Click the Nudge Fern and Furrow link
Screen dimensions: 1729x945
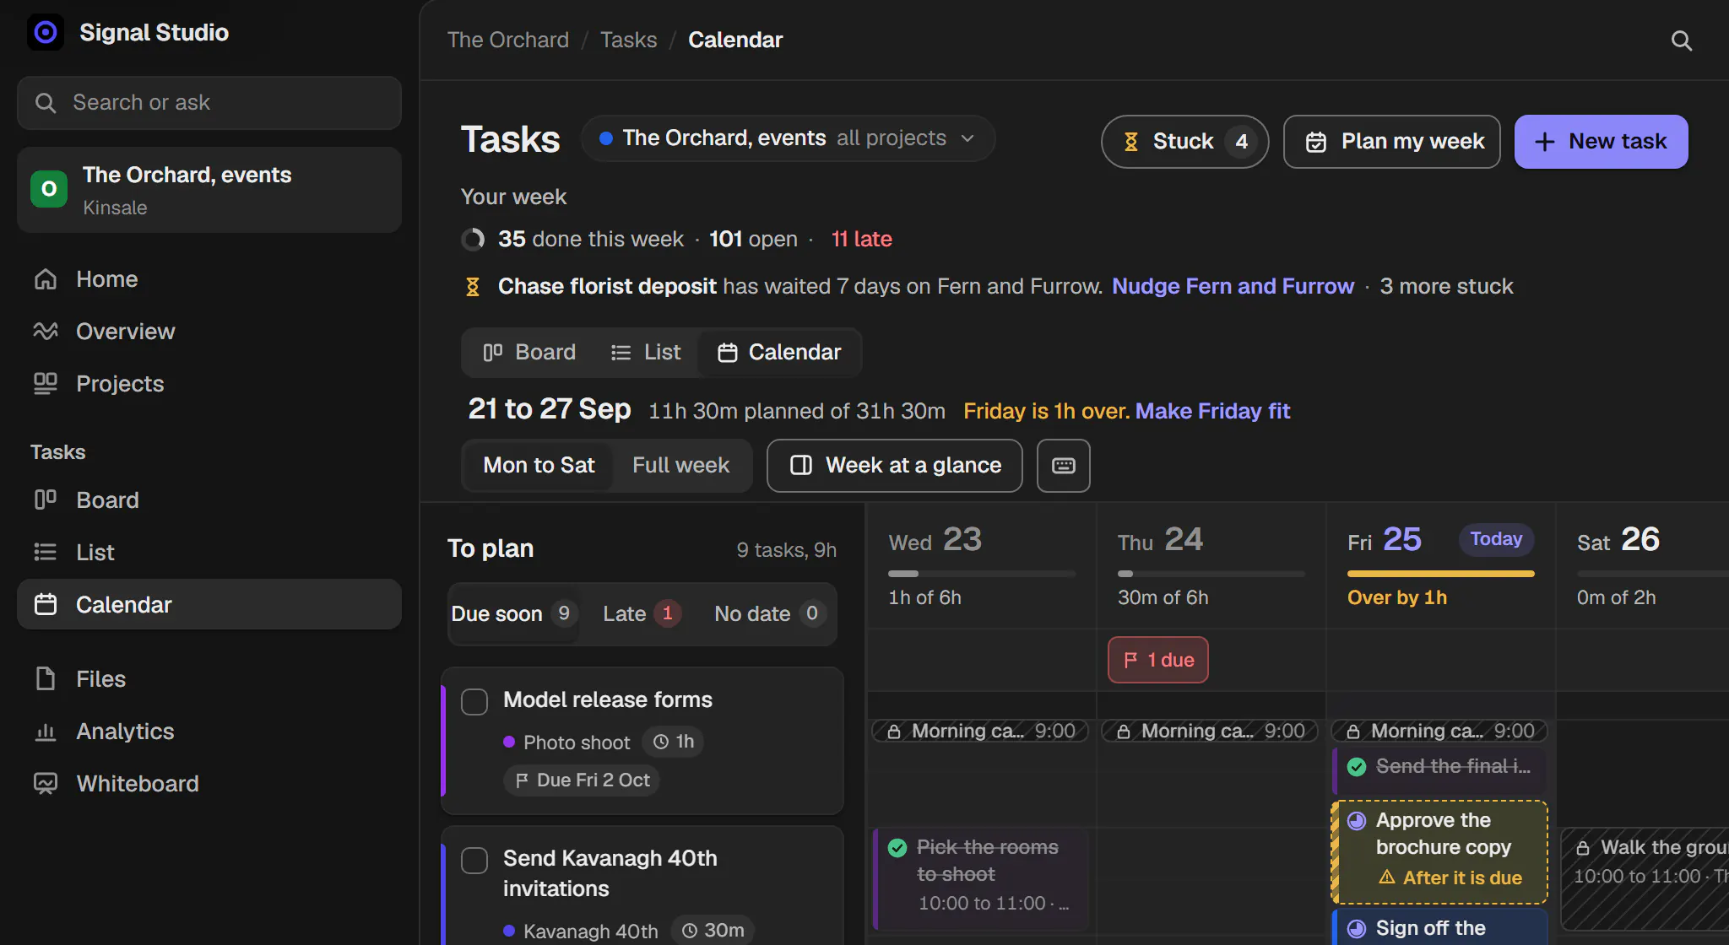point(1233,287)
